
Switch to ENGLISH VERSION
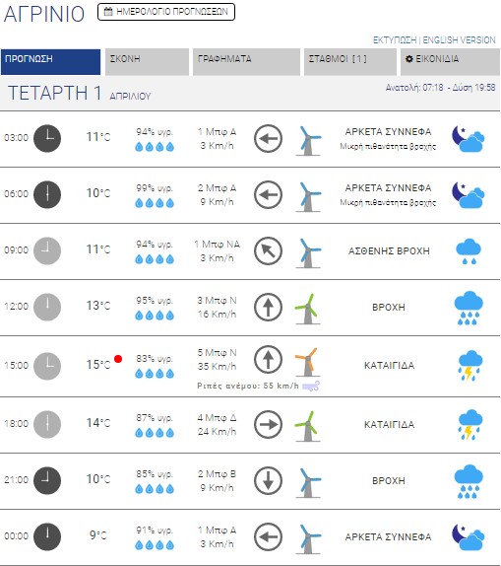[459, 40]
